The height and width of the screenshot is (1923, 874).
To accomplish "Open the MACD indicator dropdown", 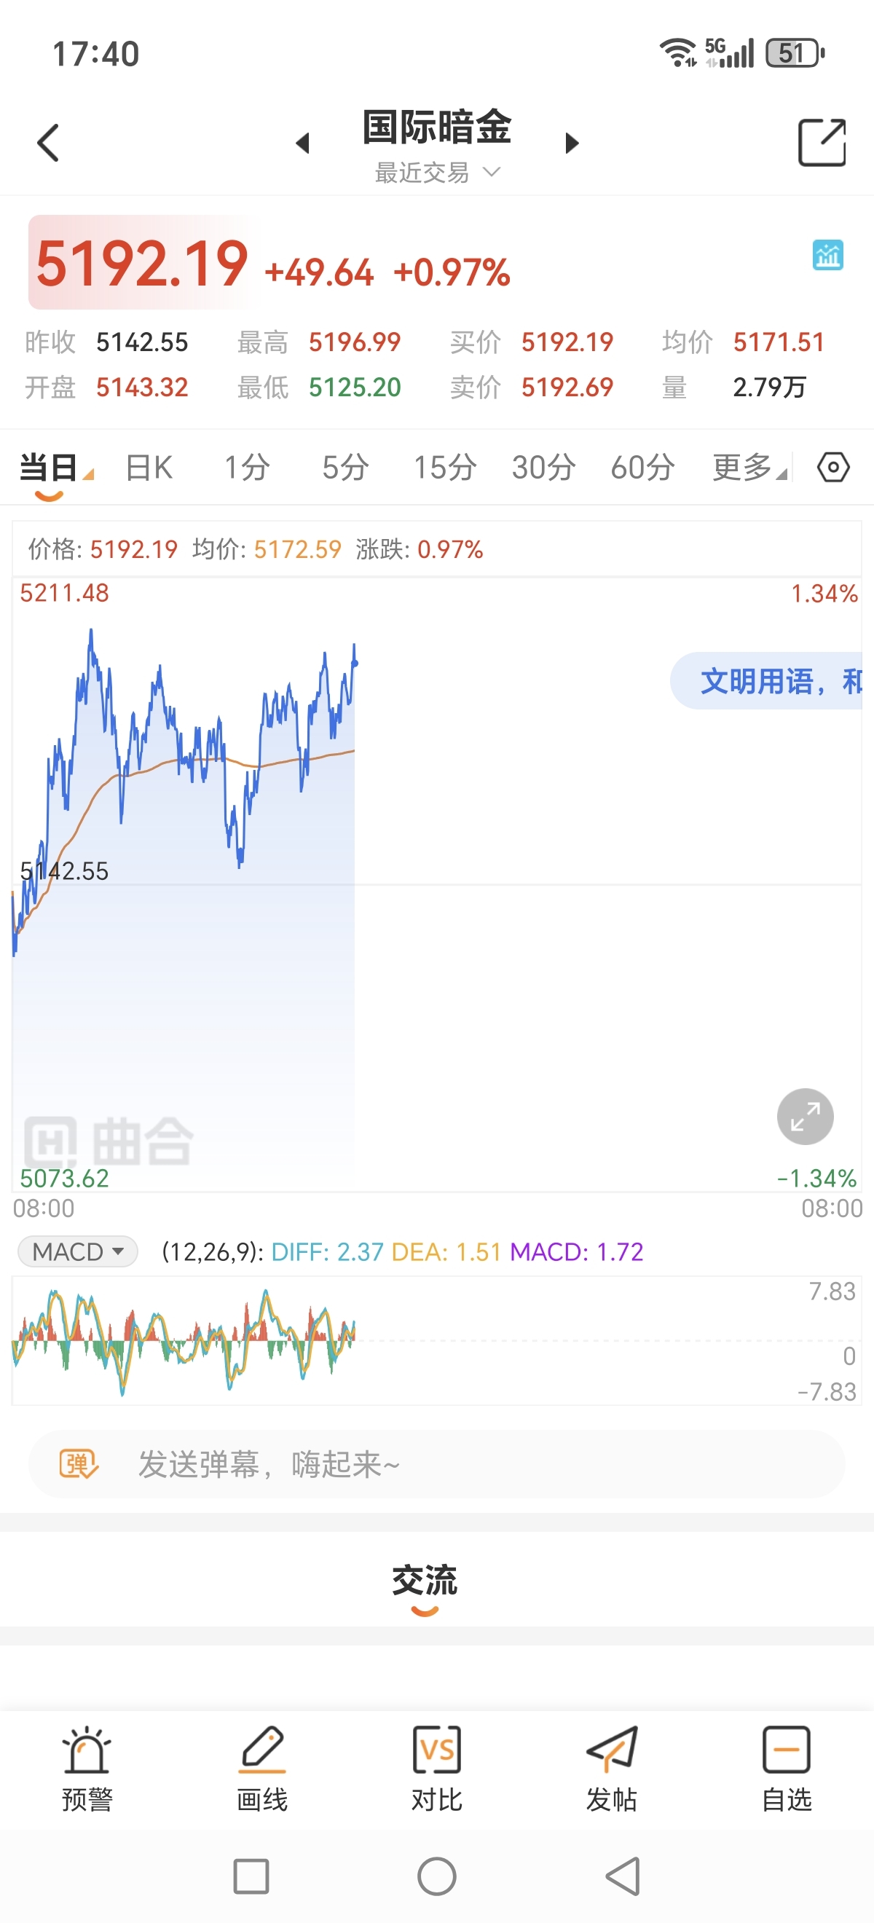I will [78, 1251].
